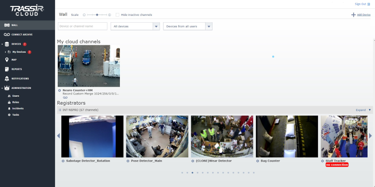
Task: Click the scale zoom-out minus icon
Action: [84, 15]
